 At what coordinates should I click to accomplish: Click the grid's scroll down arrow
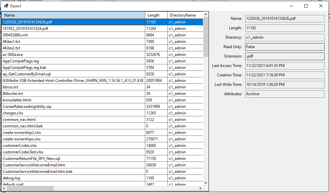(206, 183)
